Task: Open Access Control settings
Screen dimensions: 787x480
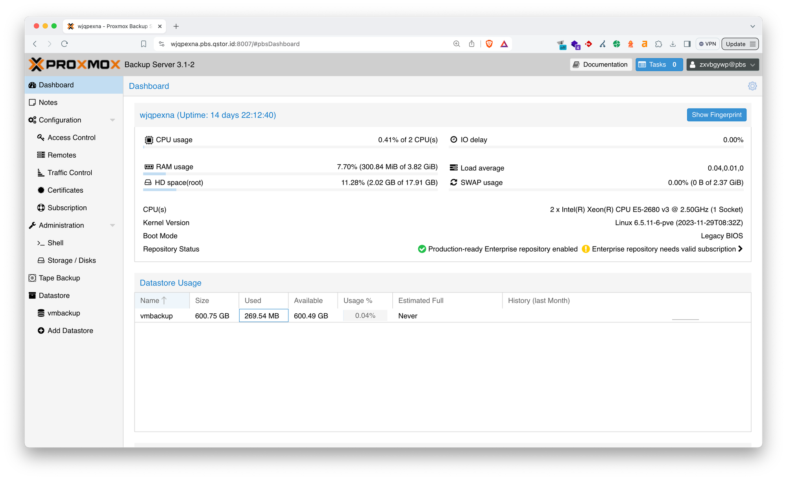Action: point(74,138)
